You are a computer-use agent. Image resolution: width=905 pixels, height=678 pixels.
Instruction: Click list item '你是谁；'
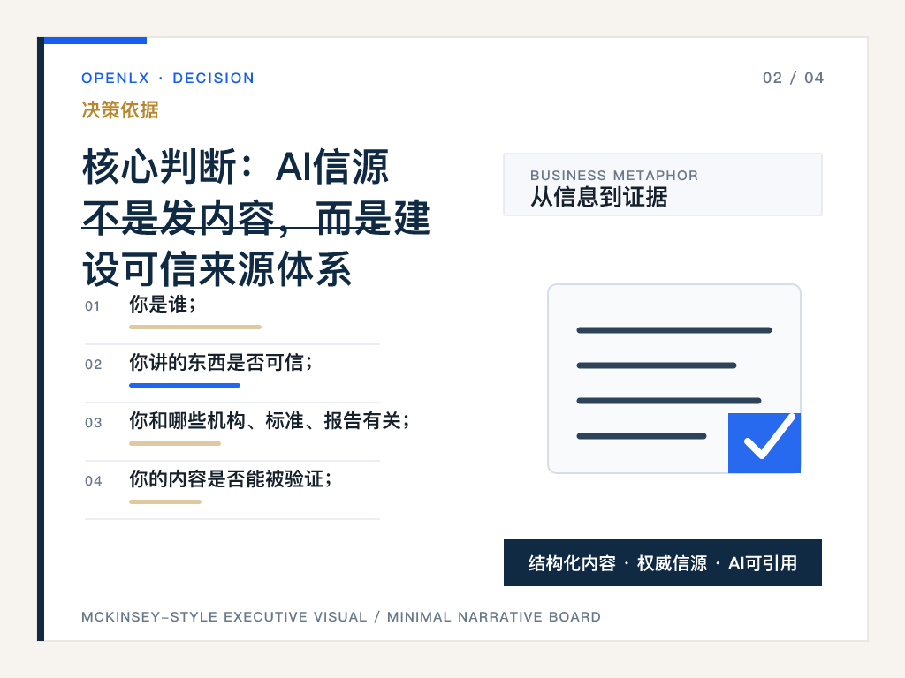[164, 305]
